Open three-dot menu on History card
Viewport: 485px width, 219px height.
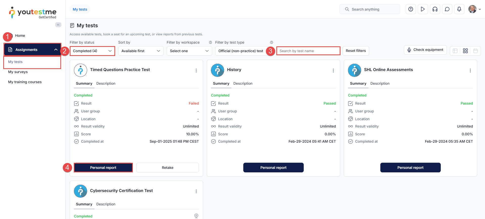coord(333,71)
